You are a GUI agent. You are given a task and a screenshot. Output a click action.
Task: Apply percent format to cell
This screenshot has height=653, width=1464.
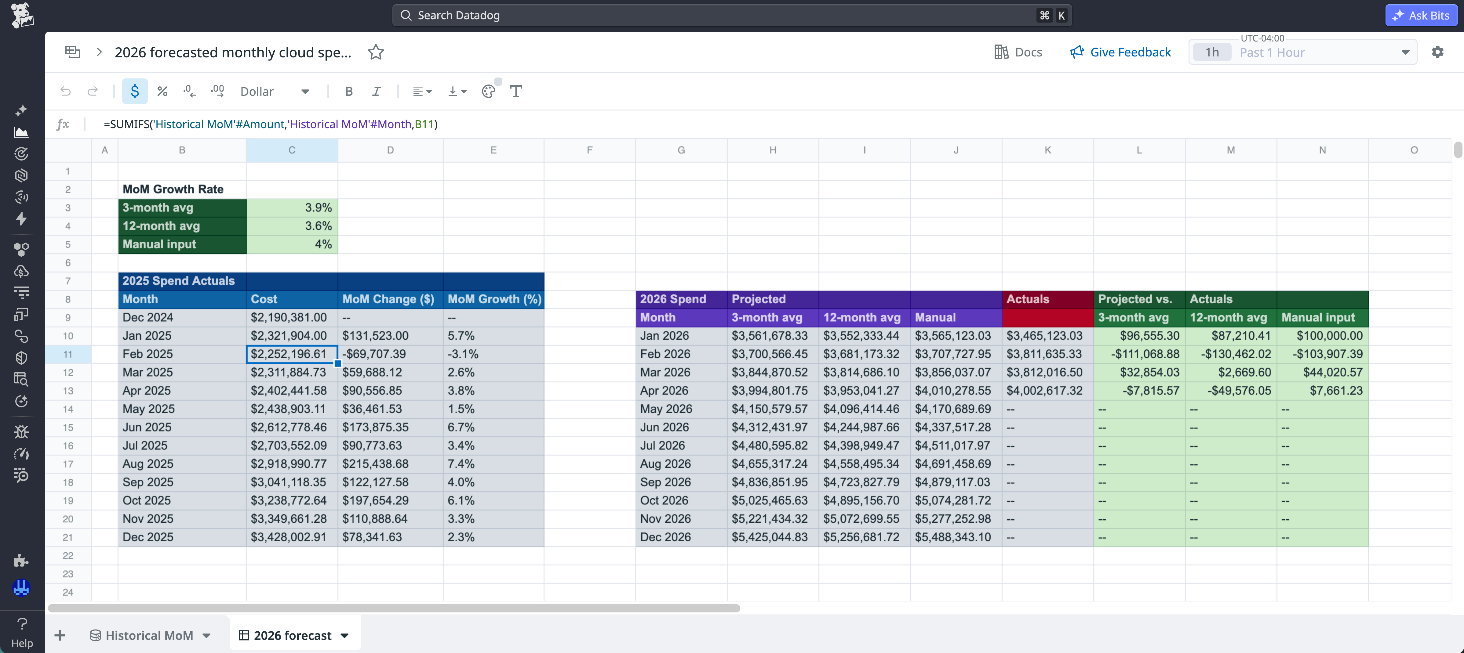pyautogui.click(x=162, y=92)
